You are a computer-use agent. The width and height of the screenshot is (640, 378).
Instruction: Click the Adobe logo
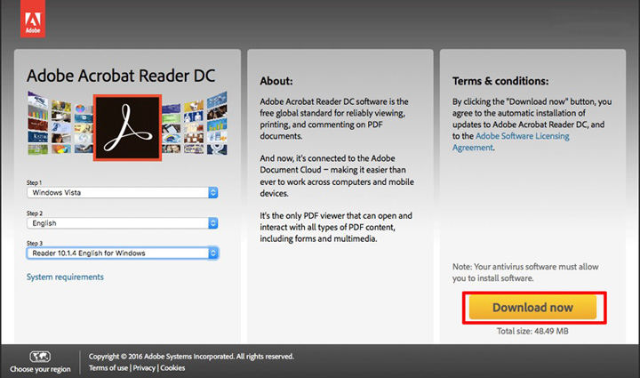33,19
